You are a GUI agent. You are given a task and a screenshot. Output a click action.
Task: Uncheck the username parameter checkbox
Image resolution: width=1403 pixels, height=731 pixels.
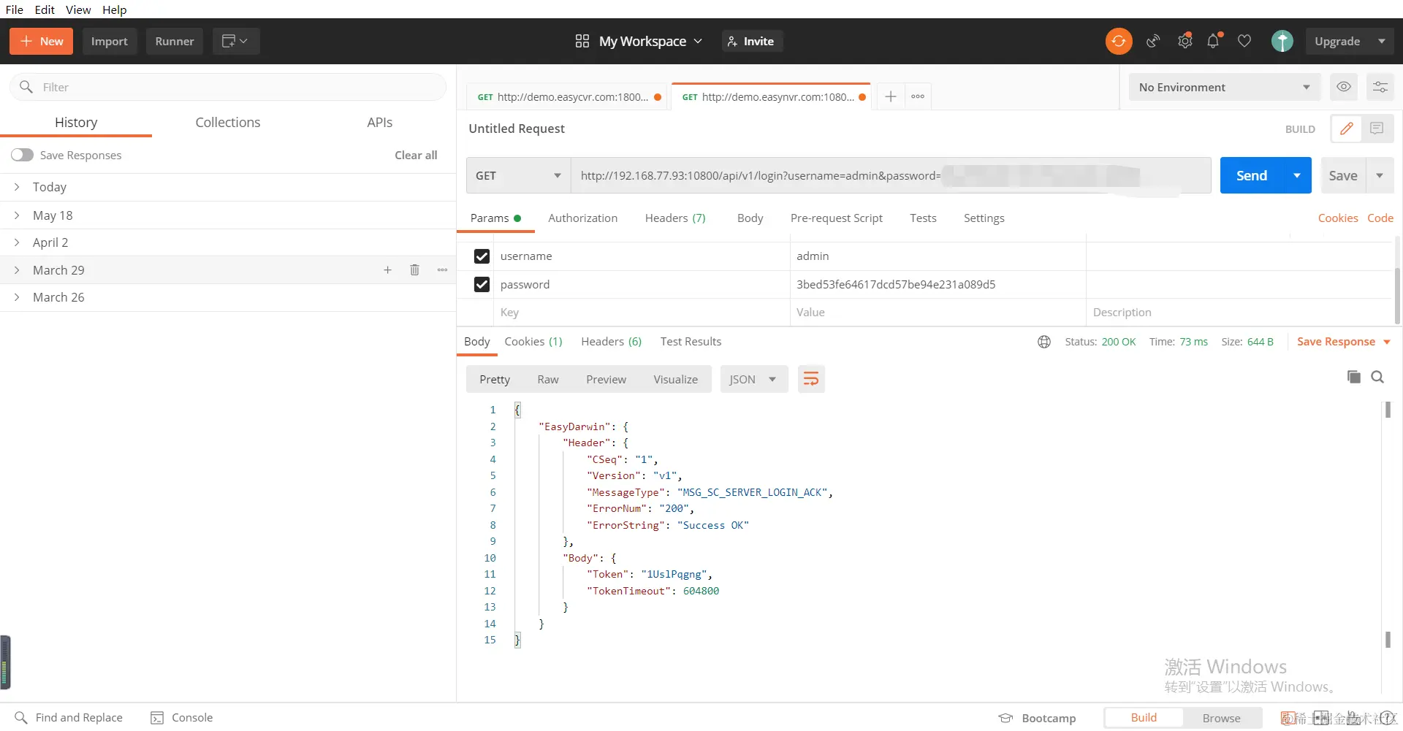[x=482, y=256]
